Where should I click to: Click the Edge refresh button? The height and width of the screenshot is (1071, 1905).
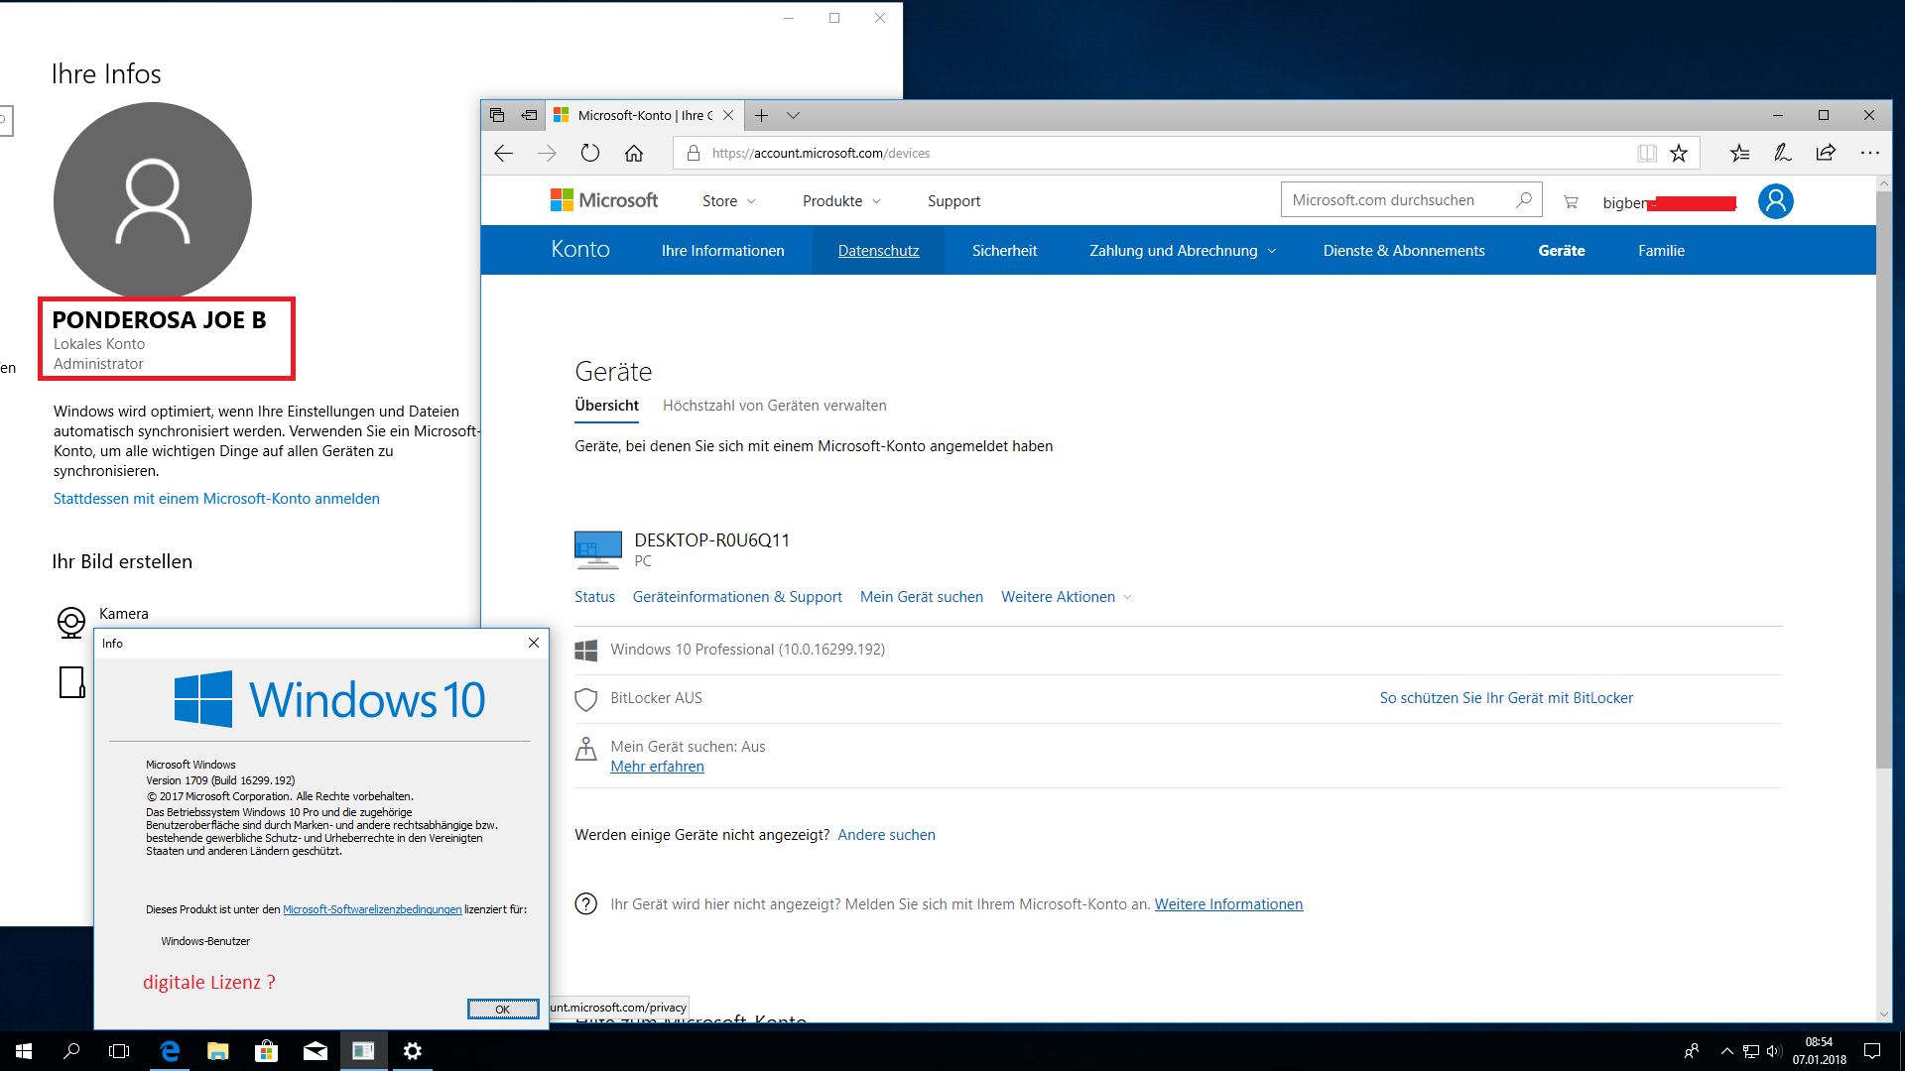pyautogui.click(x=590, y=153)
